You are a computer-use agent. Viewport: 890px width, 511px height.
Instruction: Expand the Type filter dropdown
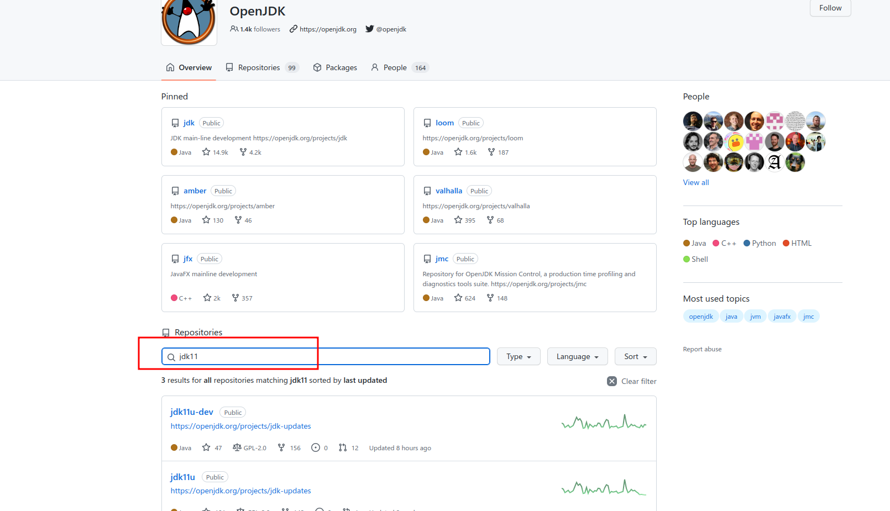coord(519,356)
